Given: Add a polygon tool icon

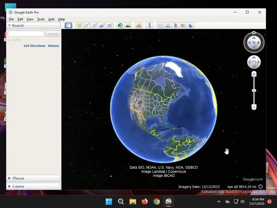Looking at the screenshot, I should (87, 25).
